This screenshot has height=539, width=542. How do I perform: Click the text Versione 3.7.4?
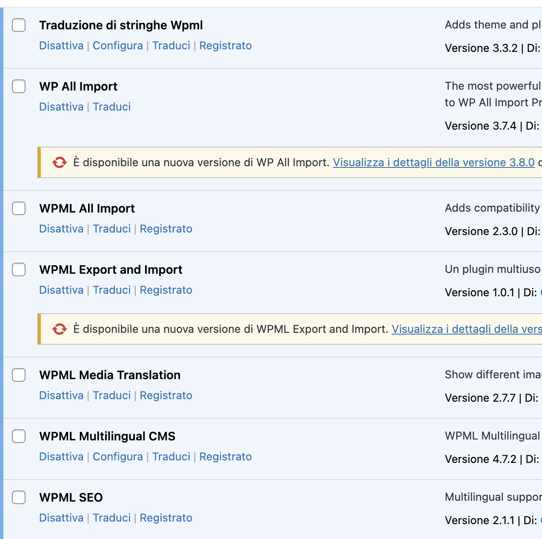(481, 126)
